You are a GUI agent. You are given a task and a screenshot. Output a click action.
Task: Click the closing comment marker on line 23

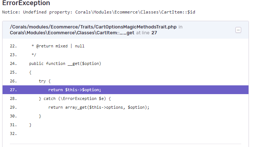click(34, 55)
